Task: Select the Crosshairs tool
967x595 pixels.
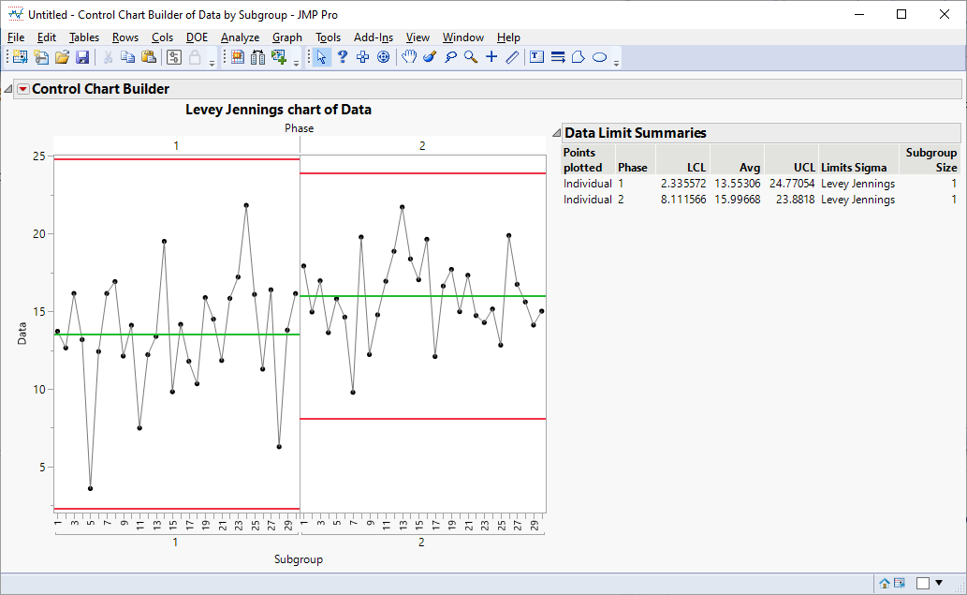Action: click(x=491, y=57)
